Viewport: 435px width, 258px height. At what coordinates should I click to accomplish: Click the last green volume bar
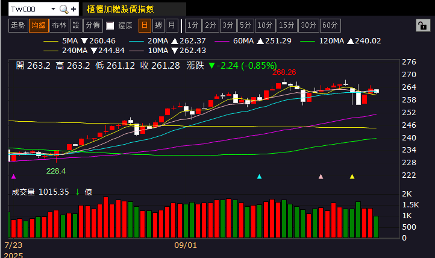[x=376, y=227]
